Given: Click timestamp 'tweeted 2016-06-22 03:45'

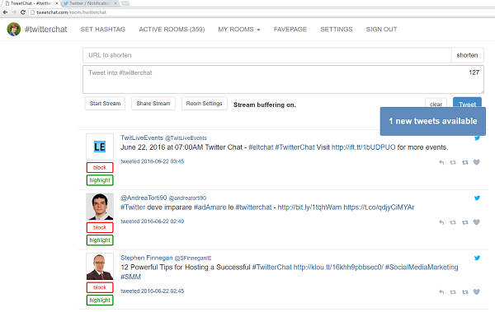Looking at the screenshot, I should click(152, 161).
